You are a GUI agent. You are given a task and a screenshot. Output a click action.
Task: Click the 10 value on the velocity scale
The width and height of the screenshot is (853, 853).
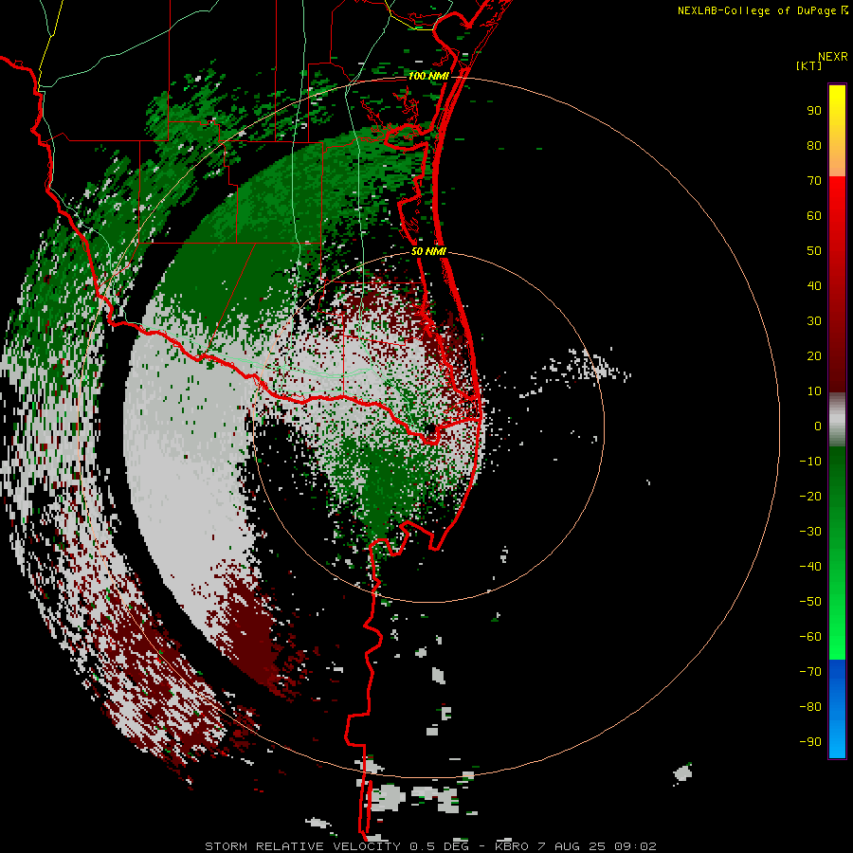[x=814, y=391]
